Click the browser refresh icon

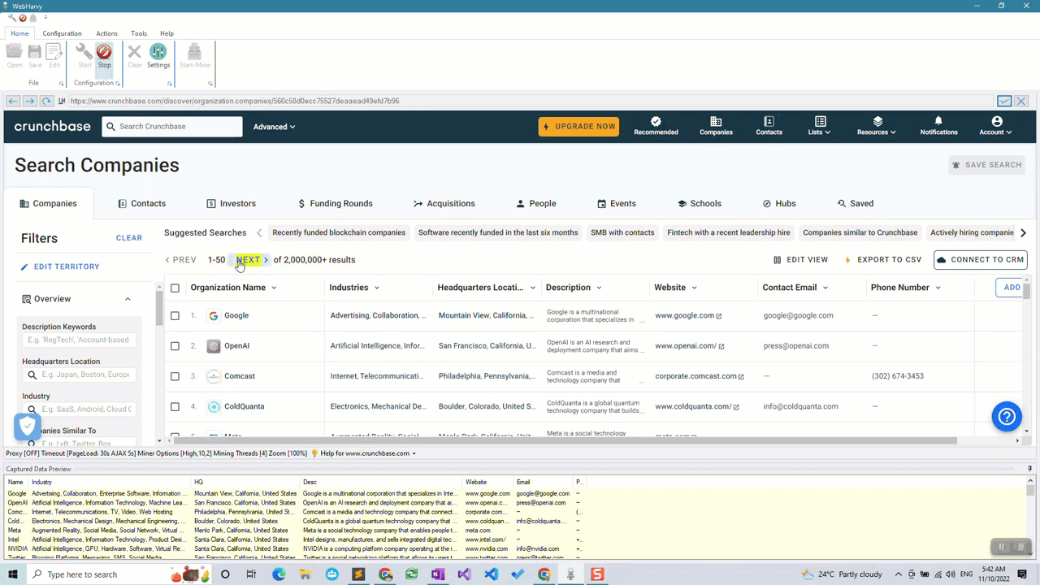point(46,101)
